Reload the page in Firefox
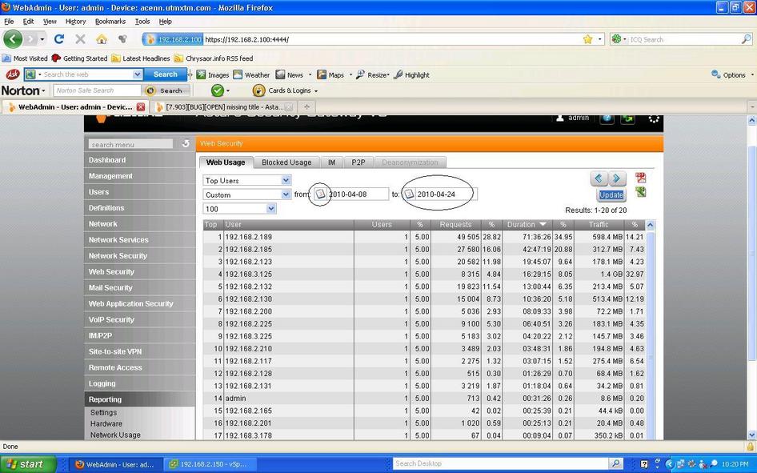The width and height of the screenshot is (757, 473). [58, 38]
